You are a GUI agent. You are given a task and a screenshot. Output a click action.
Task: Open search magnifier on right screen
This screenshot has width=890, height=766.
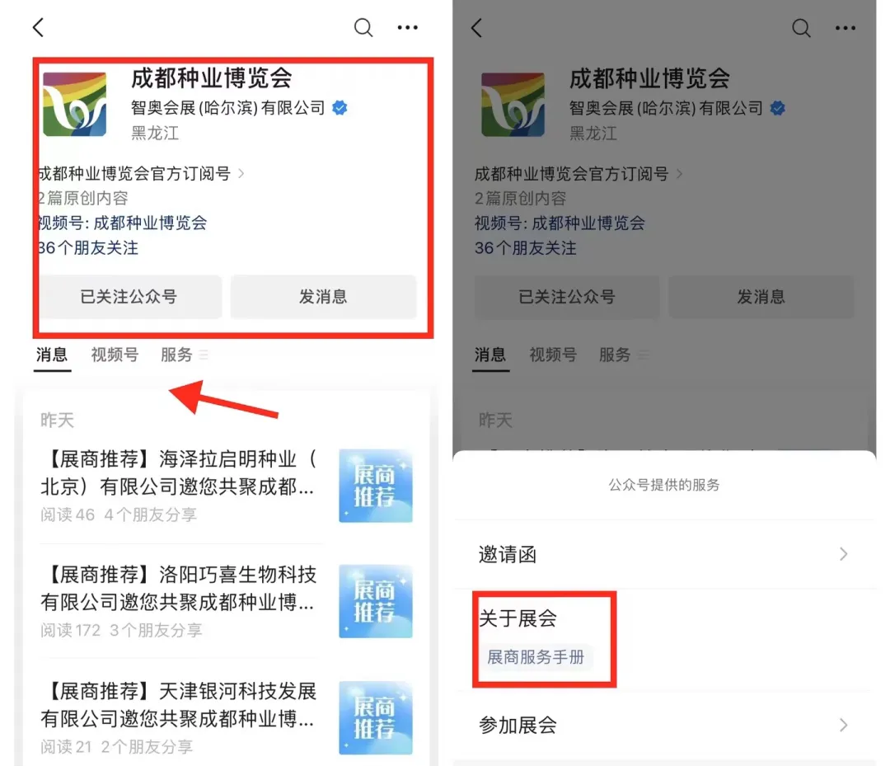[802, 27]
